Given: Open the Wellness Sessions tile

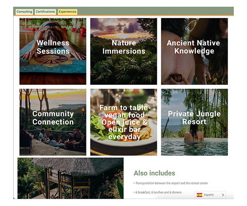Looking at the screenshot, I should 53,51.
